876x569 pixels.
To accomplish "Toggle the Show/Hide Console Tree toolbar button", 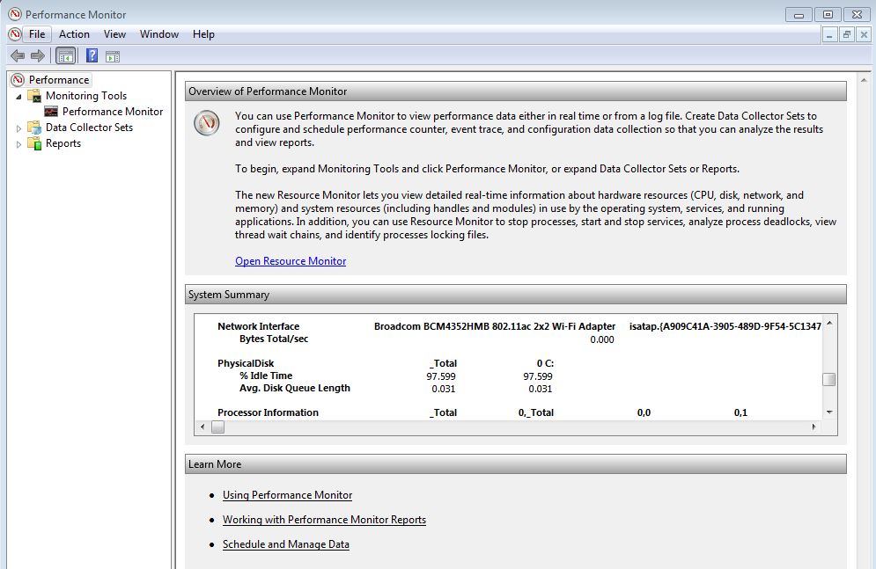I will [65, 55].
